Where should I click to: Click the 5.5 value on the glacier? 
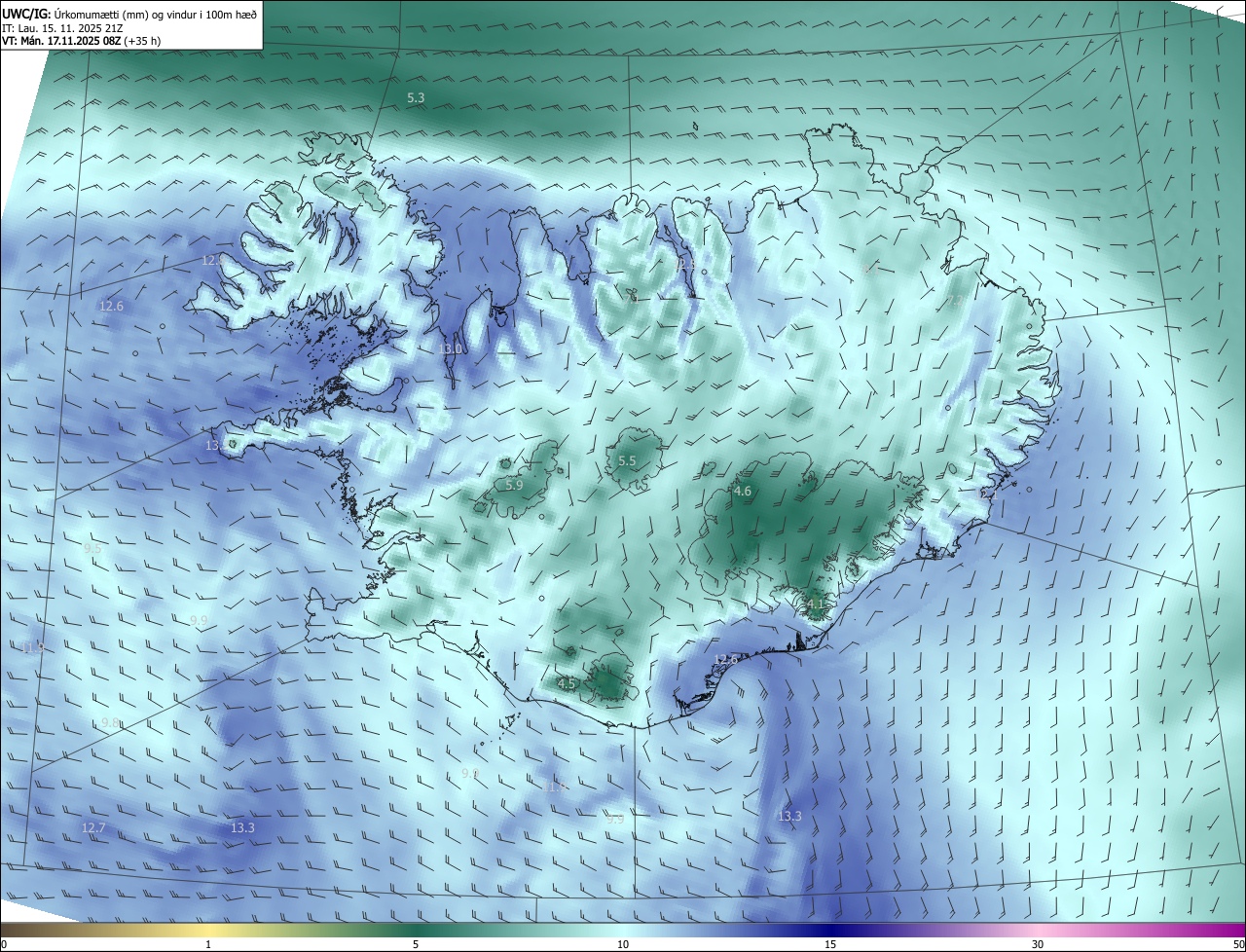point(627,461)
